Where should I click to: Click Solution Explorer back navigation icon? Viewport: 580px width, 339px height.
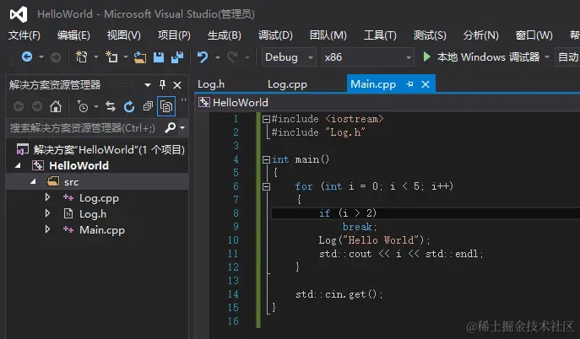pos(19,107)
